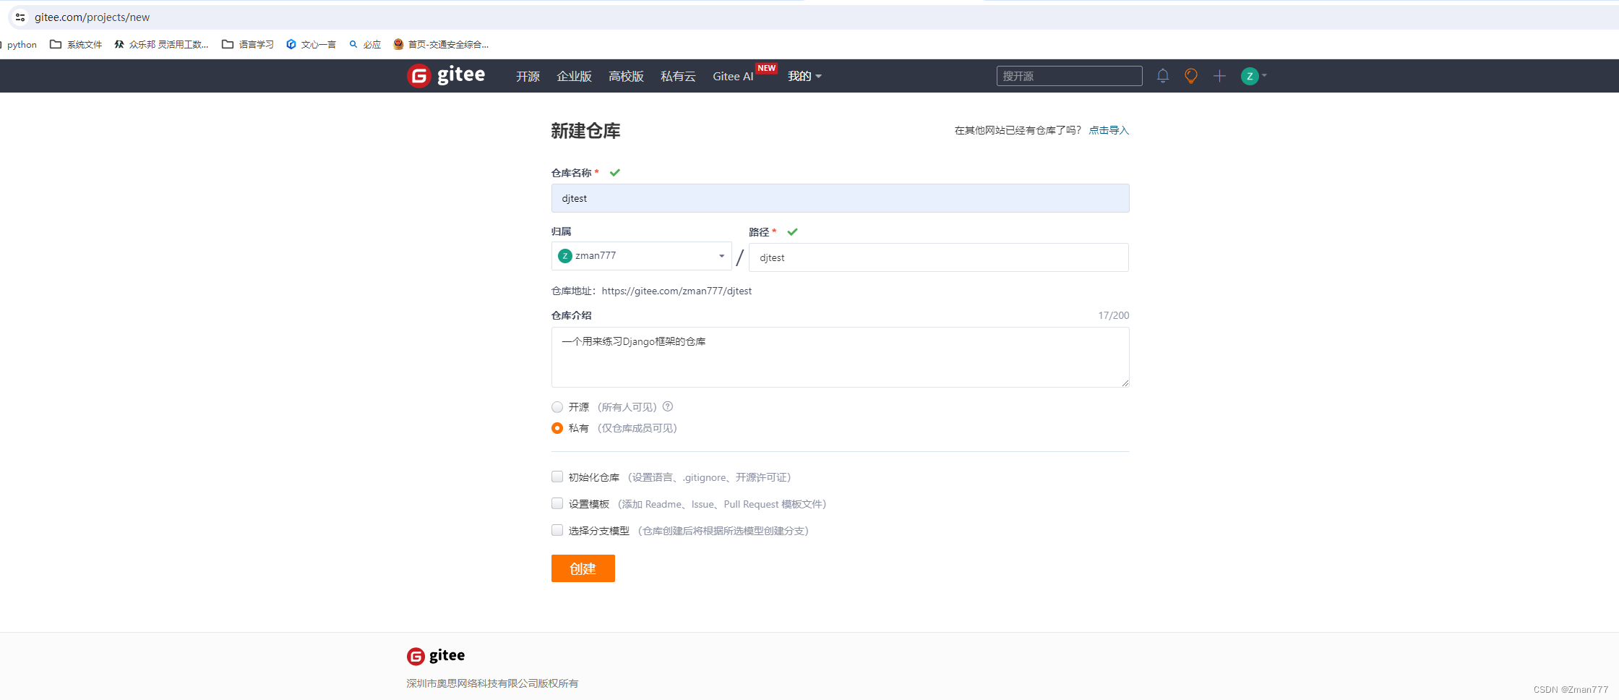Open the Gitee notifications bell

click(1162, 75)
